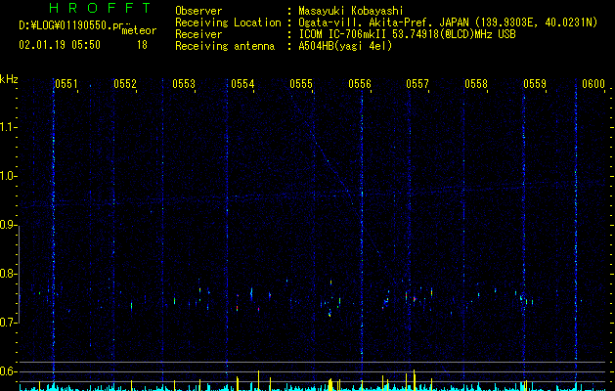Click the 1.1 kHz axis label
The width and height of the screenshot is (615, 391).
7,127
